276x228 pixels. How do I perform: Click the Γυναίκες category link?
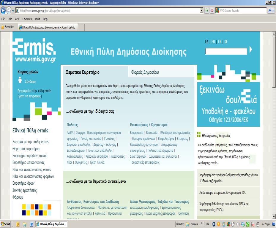[x=109, y=139]
